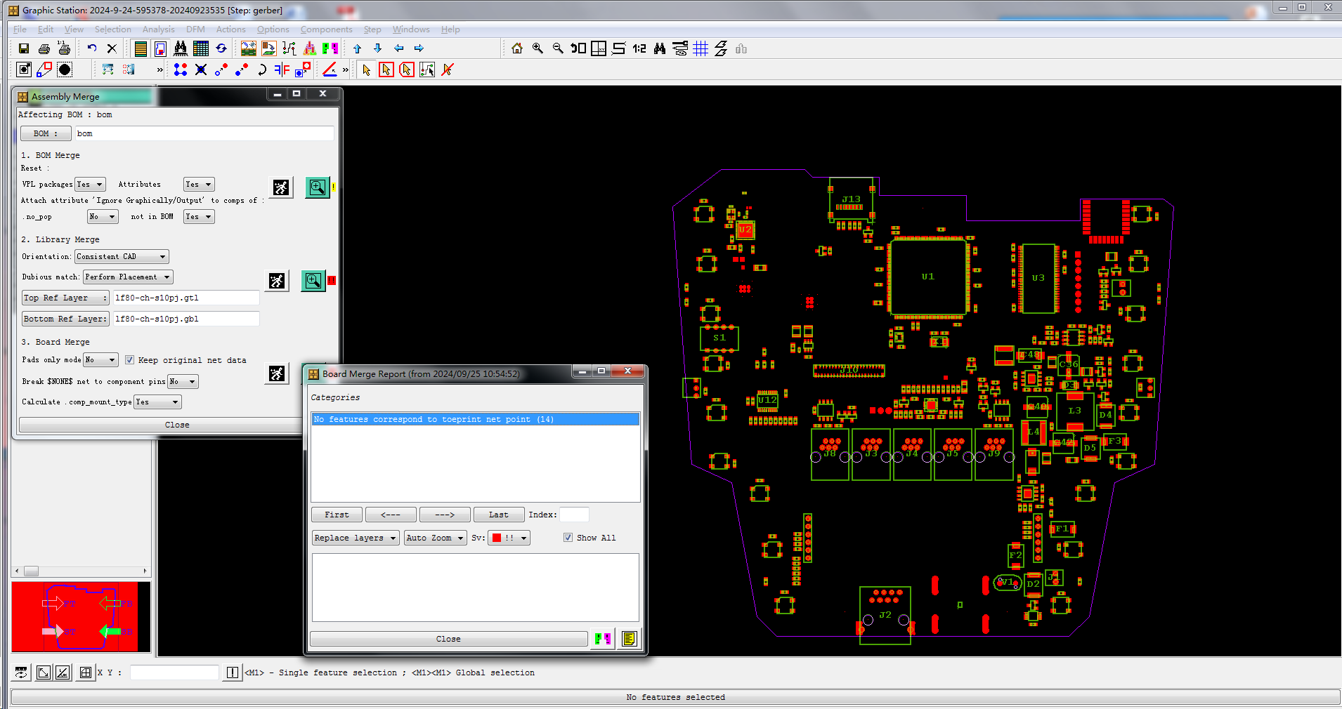Click the Top Ref Layer button
Image resolution: width=1342 pixels, height=709 pixels.
[65, 298]
